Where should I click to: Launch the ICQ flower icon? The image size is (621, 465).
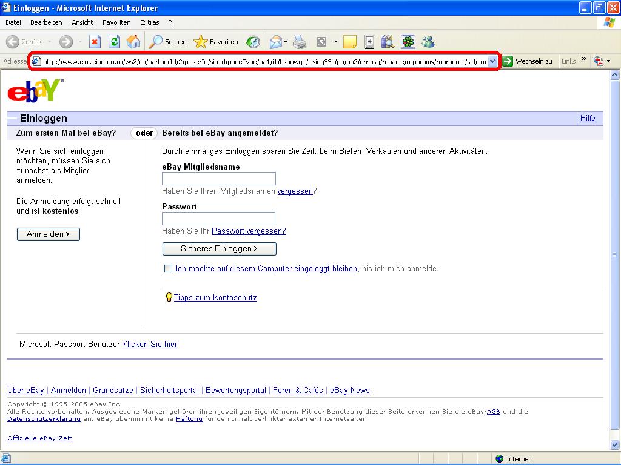(408, 42)
